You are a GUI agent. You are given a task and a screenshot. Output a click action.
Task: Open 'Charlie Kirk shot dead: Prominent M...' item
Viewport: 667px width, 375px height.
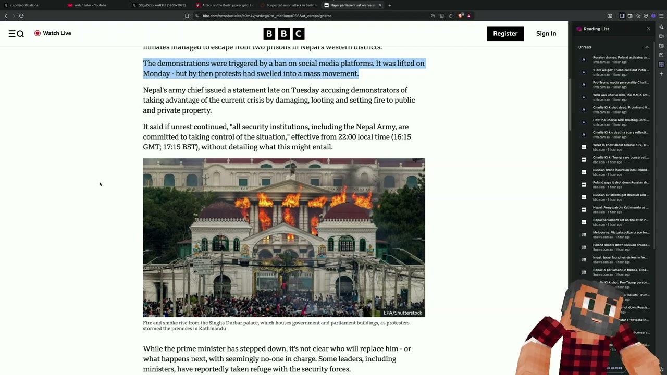click(x=615, y=110)
